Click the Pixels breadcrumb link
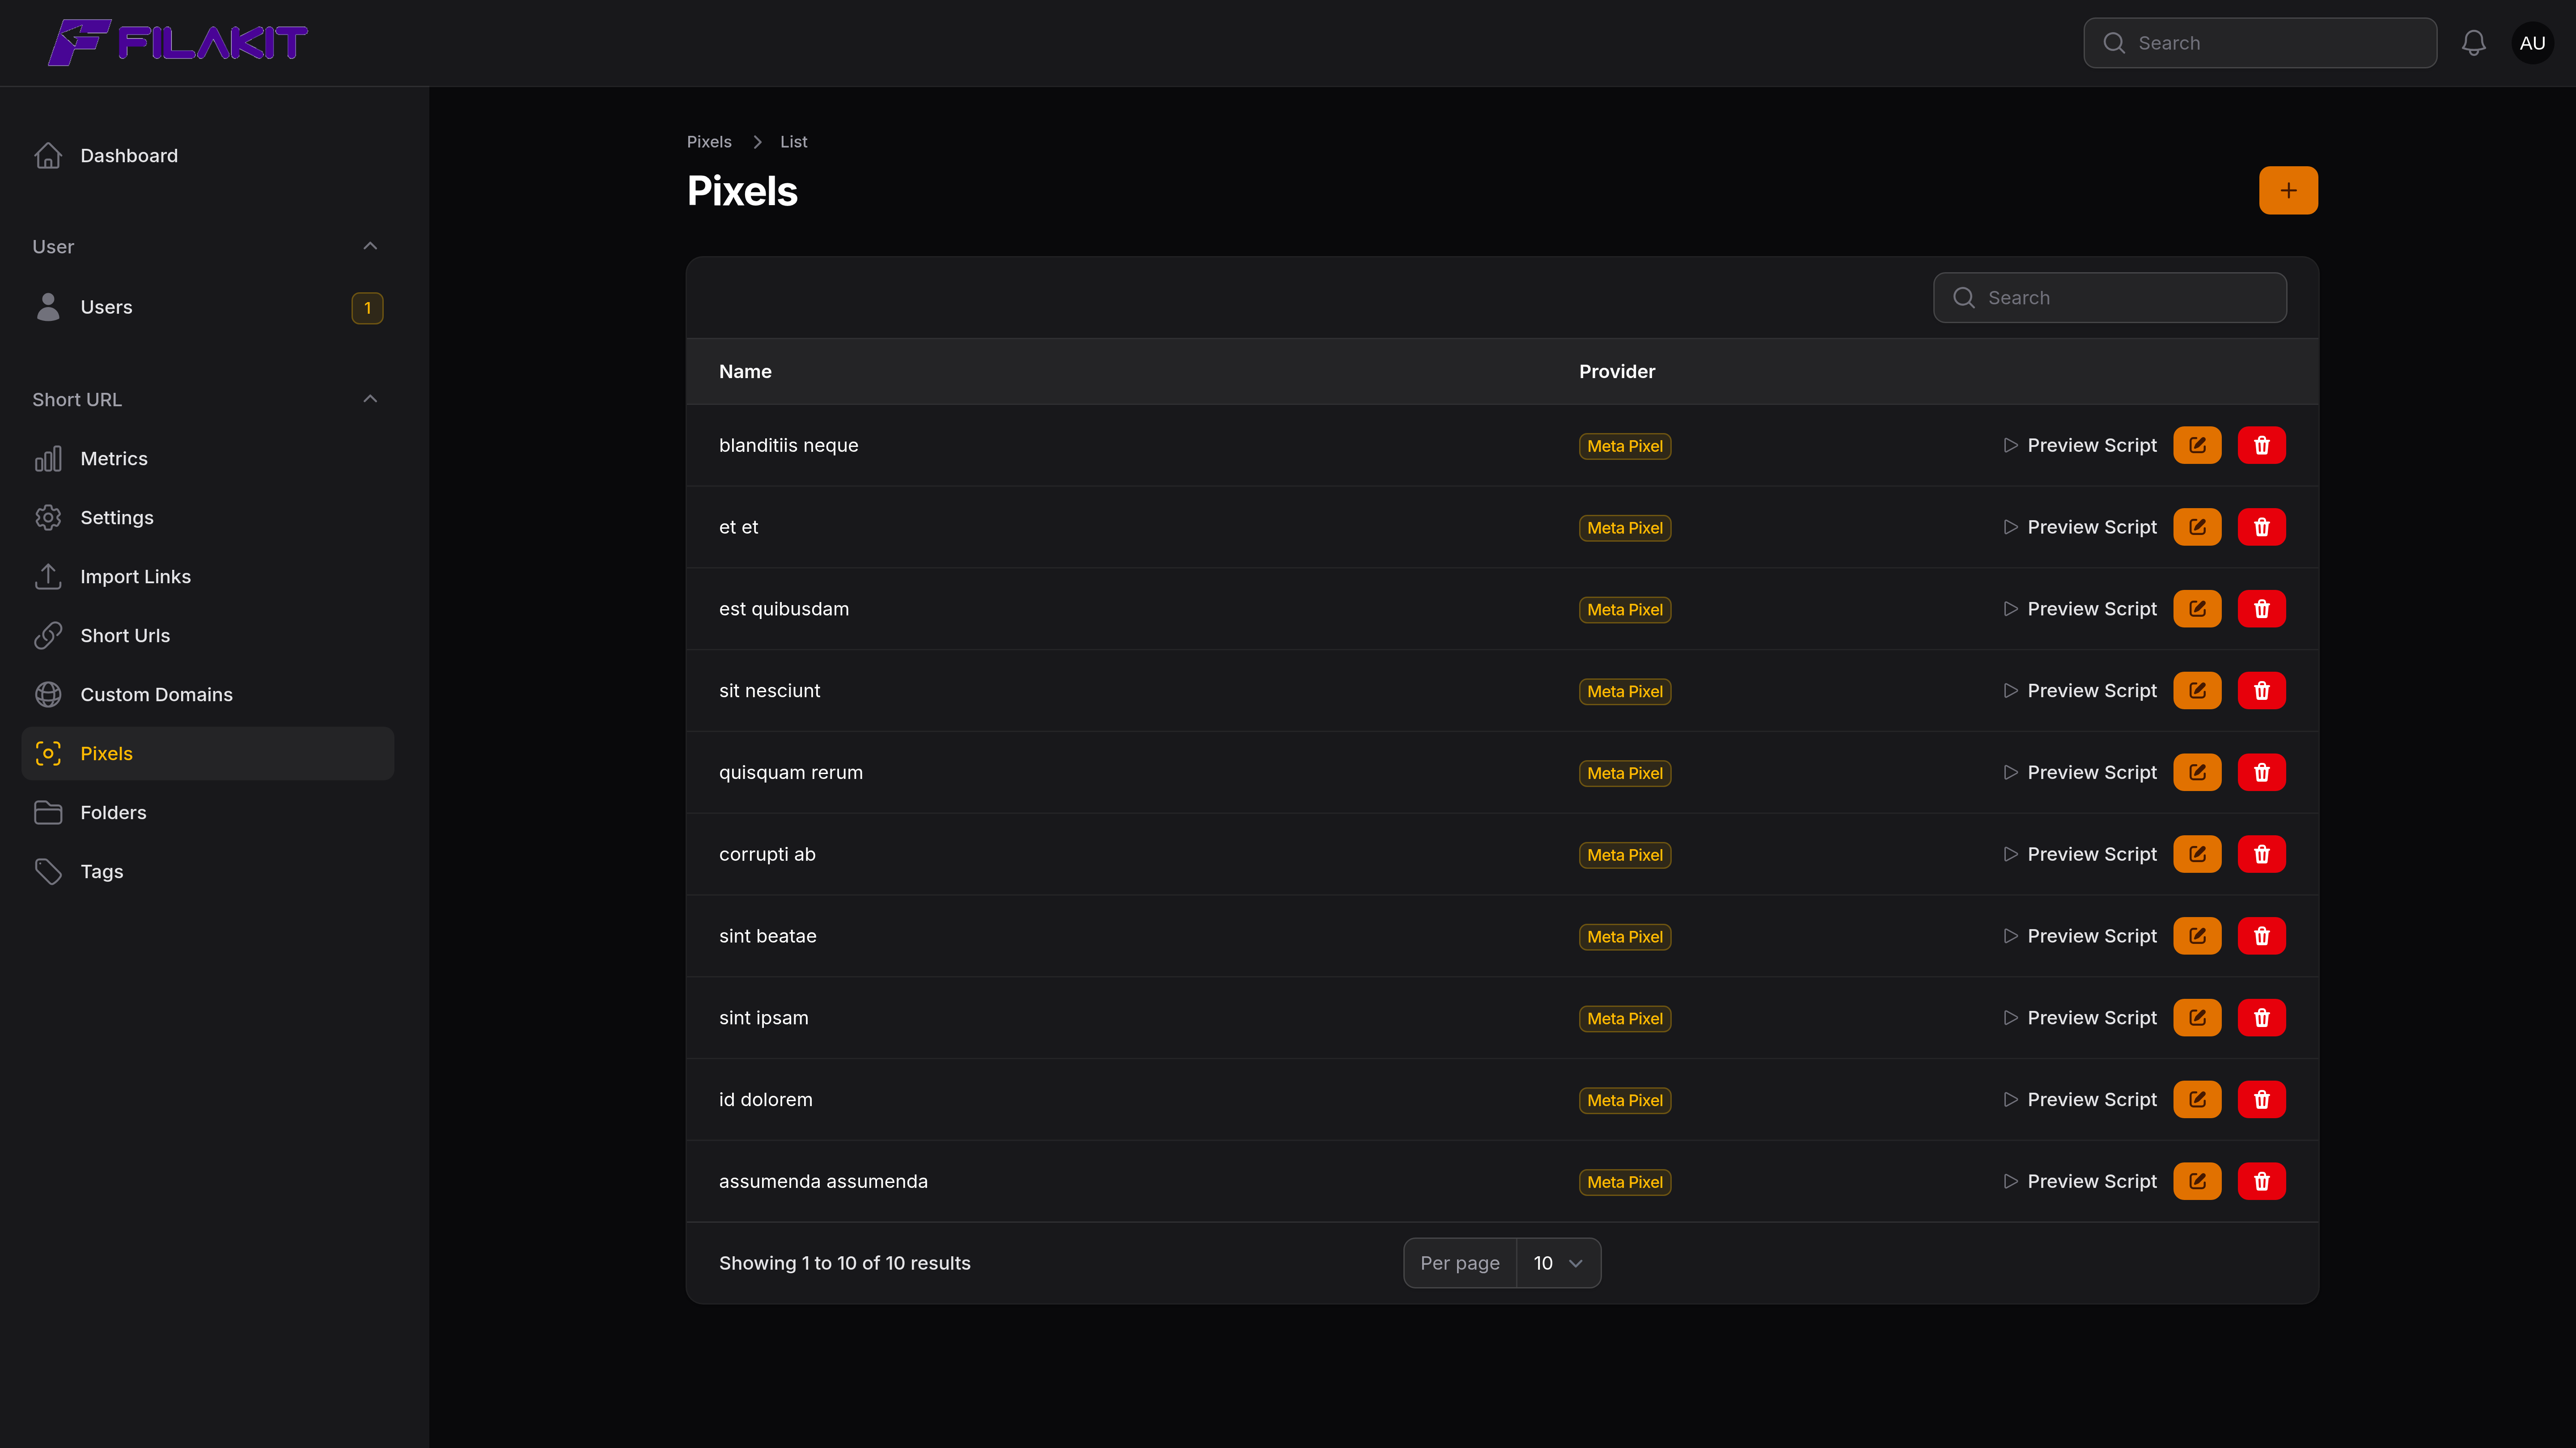The height and width of the screenshot is (1448, 2576). [x=709, y=142]
